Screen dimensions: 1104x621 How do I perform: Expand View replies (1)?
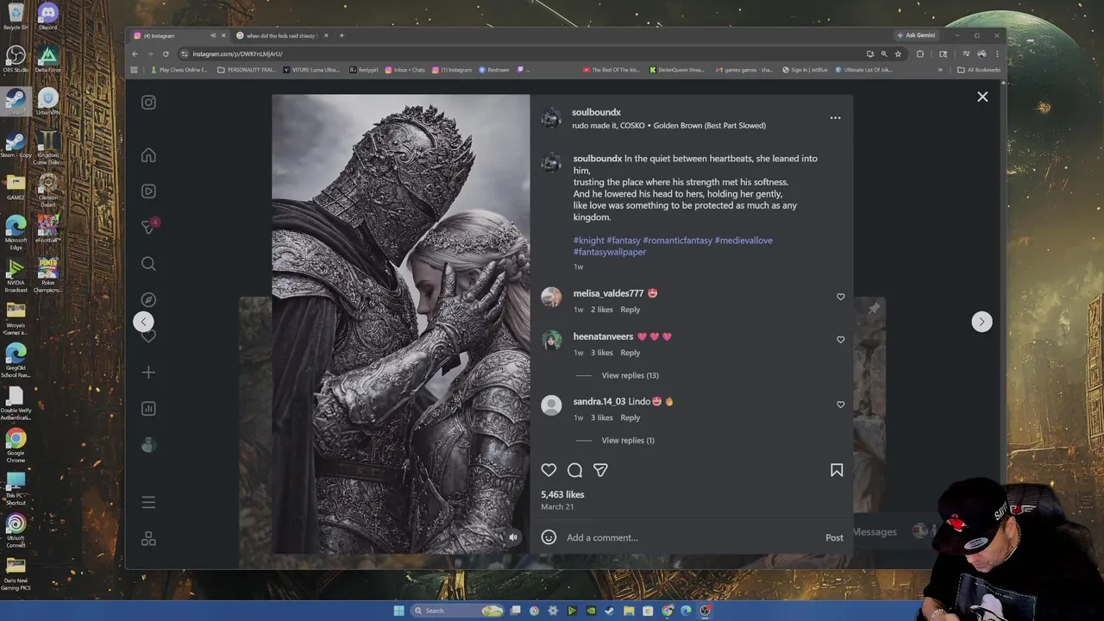click(x=628, y=440)
